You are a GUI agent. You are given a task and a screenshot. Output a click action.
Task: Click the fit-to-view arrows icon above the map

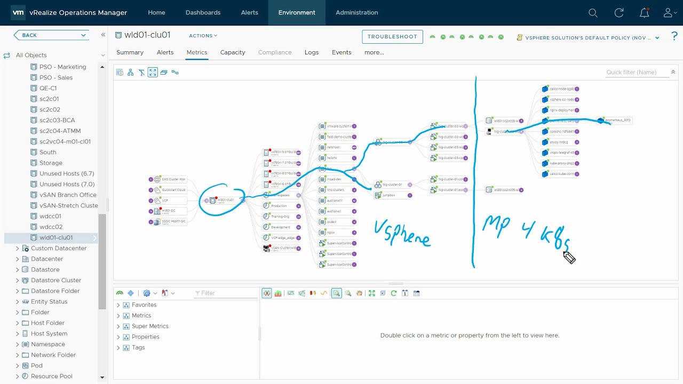tap(153, 73)
